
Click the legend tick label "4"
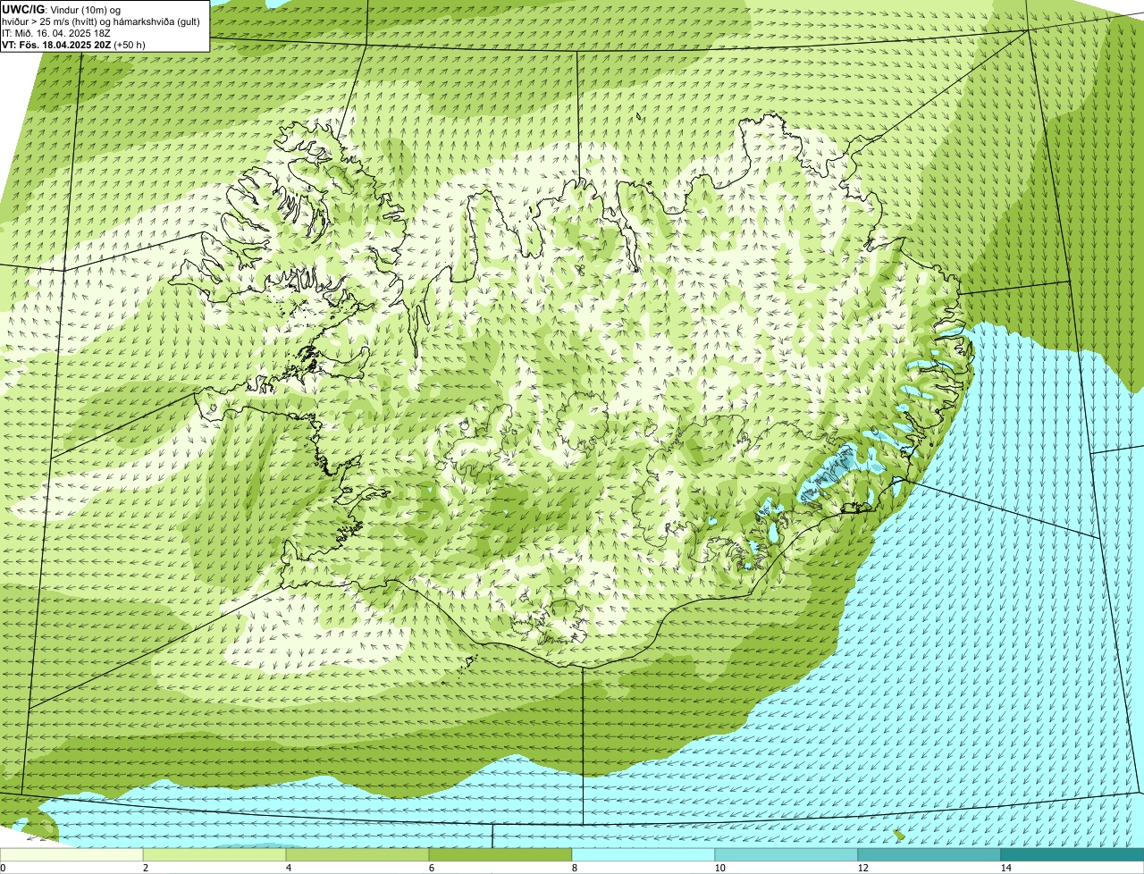coord(288,868)
